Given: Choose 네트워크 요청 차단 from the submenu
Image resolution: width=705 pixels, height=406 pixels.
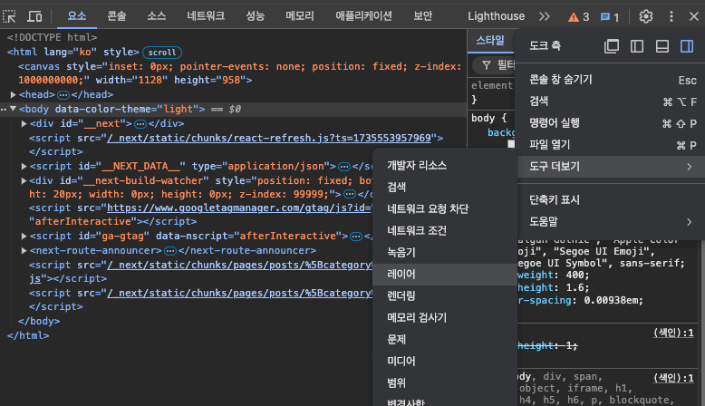Looking at the screenshot, I should (x=445, y=208).
